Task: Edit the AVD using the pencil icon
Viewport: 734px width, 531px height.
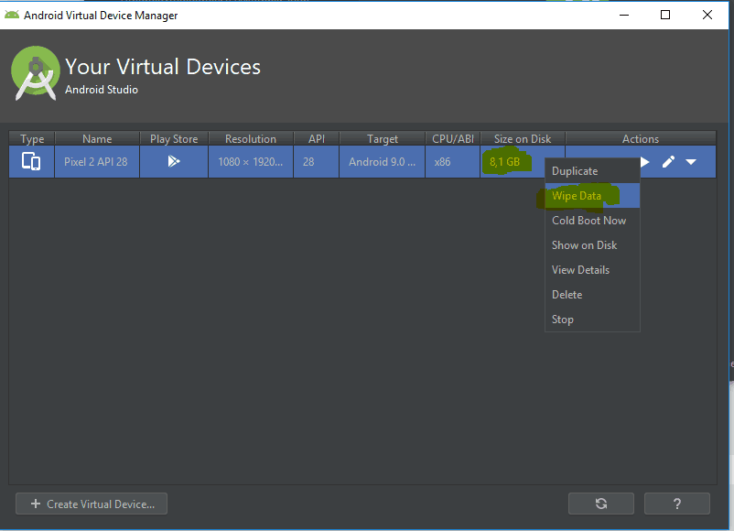Action: [668, 162]
